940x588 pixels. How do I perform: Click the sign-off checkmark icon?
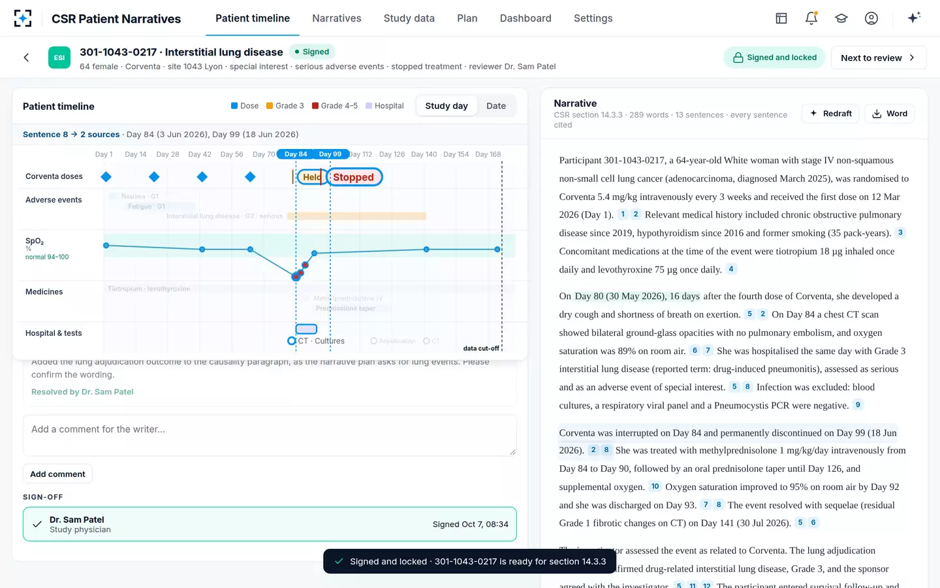(x=37, y=524)
